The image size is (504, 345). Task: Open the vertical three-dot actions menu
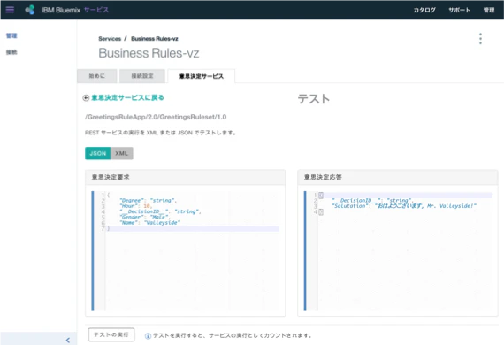(480, 39)
